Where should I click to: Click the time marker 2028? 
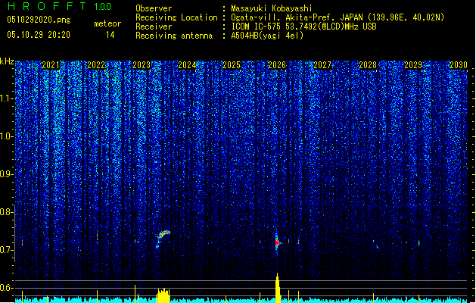coord(368,65)
